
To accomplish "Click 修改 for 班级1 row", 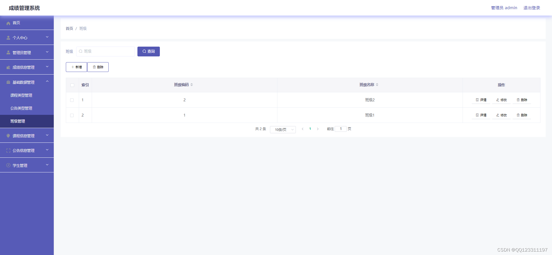I will pos(501,115).
